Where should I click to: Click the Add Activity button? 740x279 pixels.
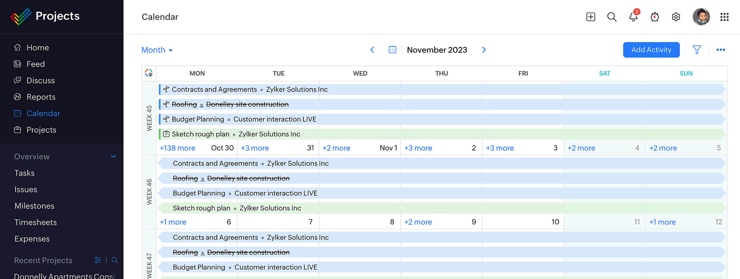651,50
